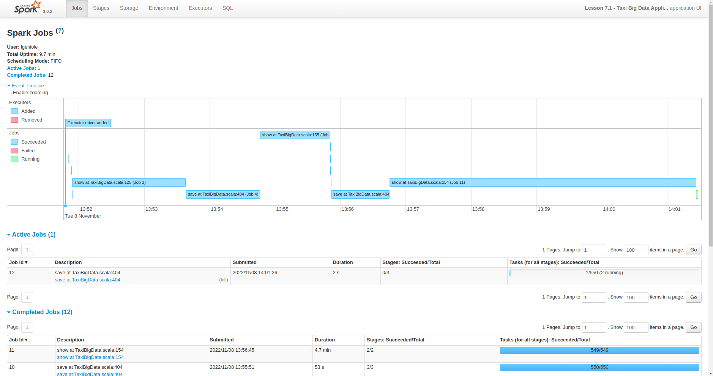
Task: Switch to the SQL tab
Action: pyautogui.click(x=228, y=8)
